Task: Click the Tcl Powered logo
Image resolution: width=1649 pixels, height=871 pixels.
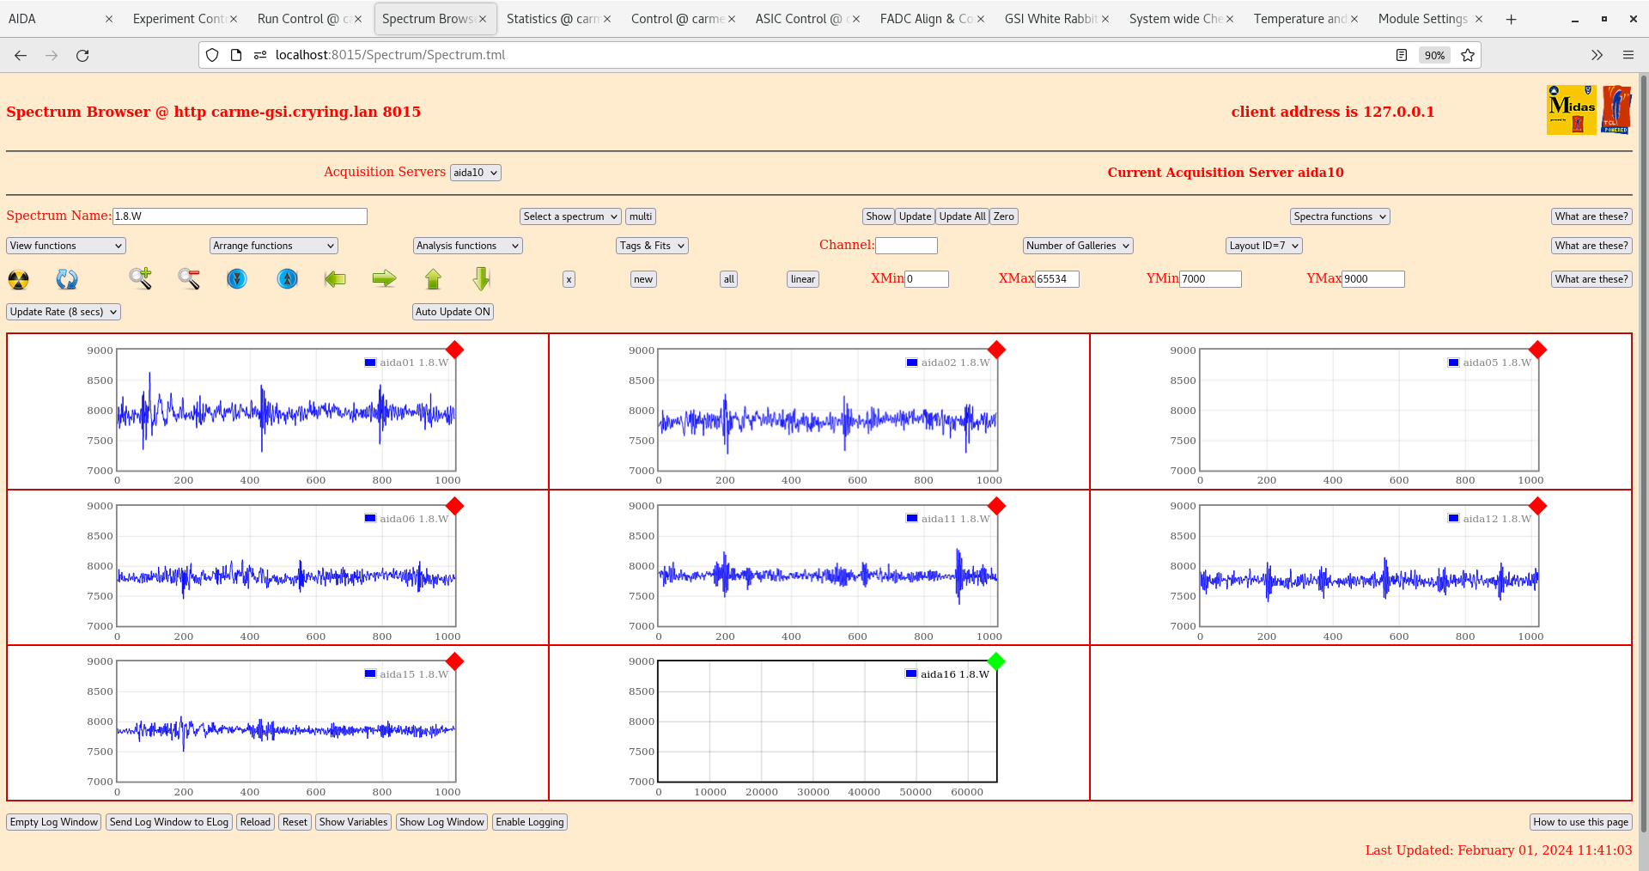Action: tap(1616, 109)
